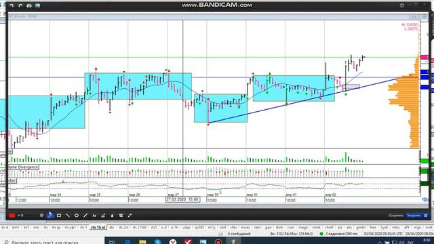Open the 'gazr' chart tab
This screenshot has width=434, height=244.
point(269,228)
